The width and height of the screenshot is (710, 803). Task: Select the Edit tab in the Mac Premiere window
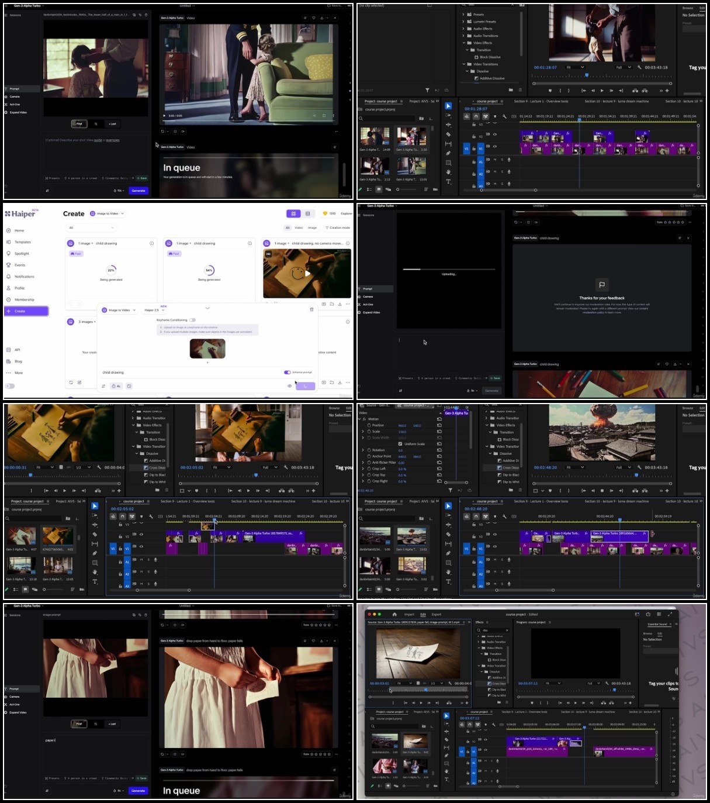point(423,614)
